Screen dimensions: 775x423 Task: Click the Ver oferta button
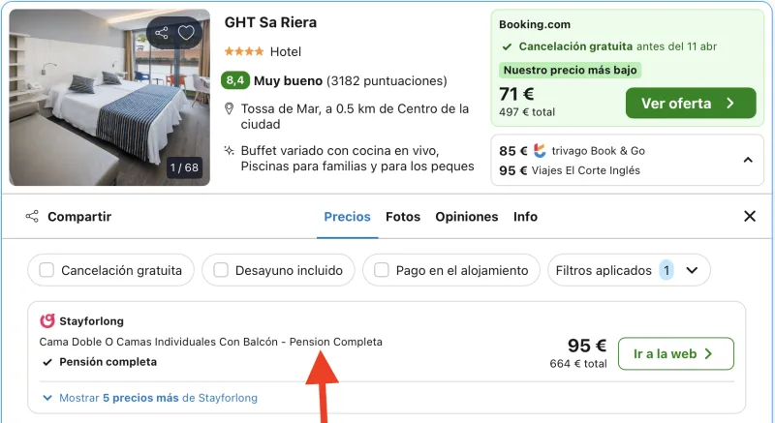tap(691, 104)
